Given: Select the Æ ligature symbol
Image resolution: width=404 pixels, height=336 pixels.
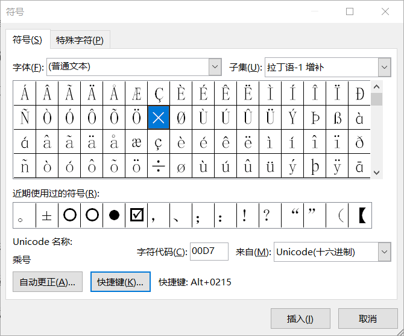Looking at the screenshot, I should (x=136, y=94).
